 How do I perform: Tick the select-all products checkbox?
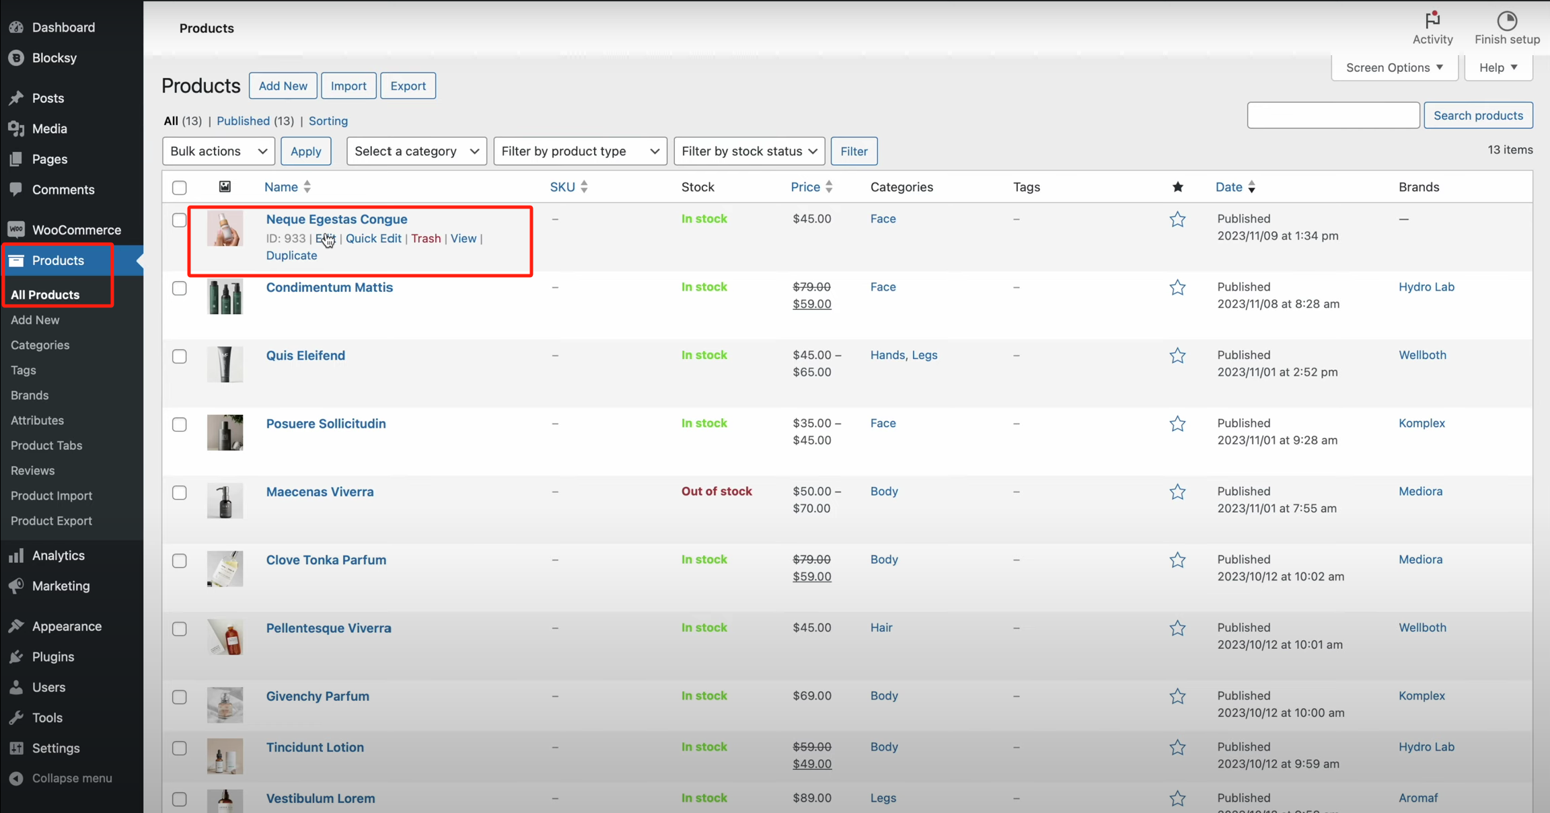(x=179, y=188)
